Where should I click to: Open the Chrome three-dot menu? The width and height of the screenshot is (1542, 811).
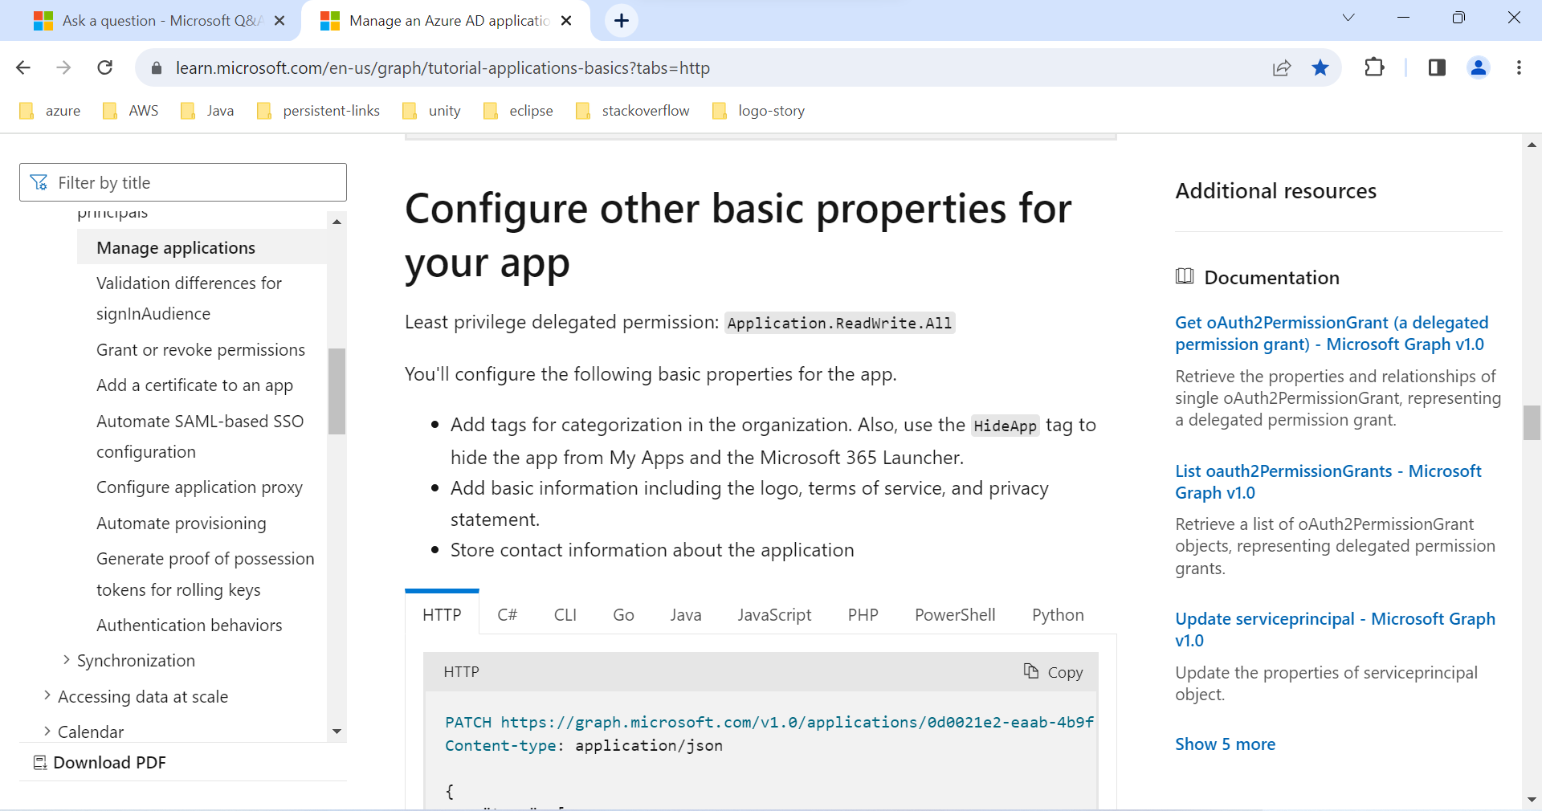click(1519, 67)
